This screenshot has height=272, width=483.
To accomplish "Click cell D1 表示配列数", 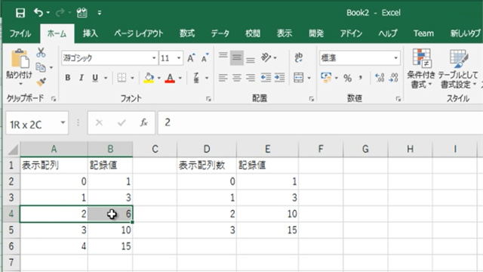I will pos(207,165).
